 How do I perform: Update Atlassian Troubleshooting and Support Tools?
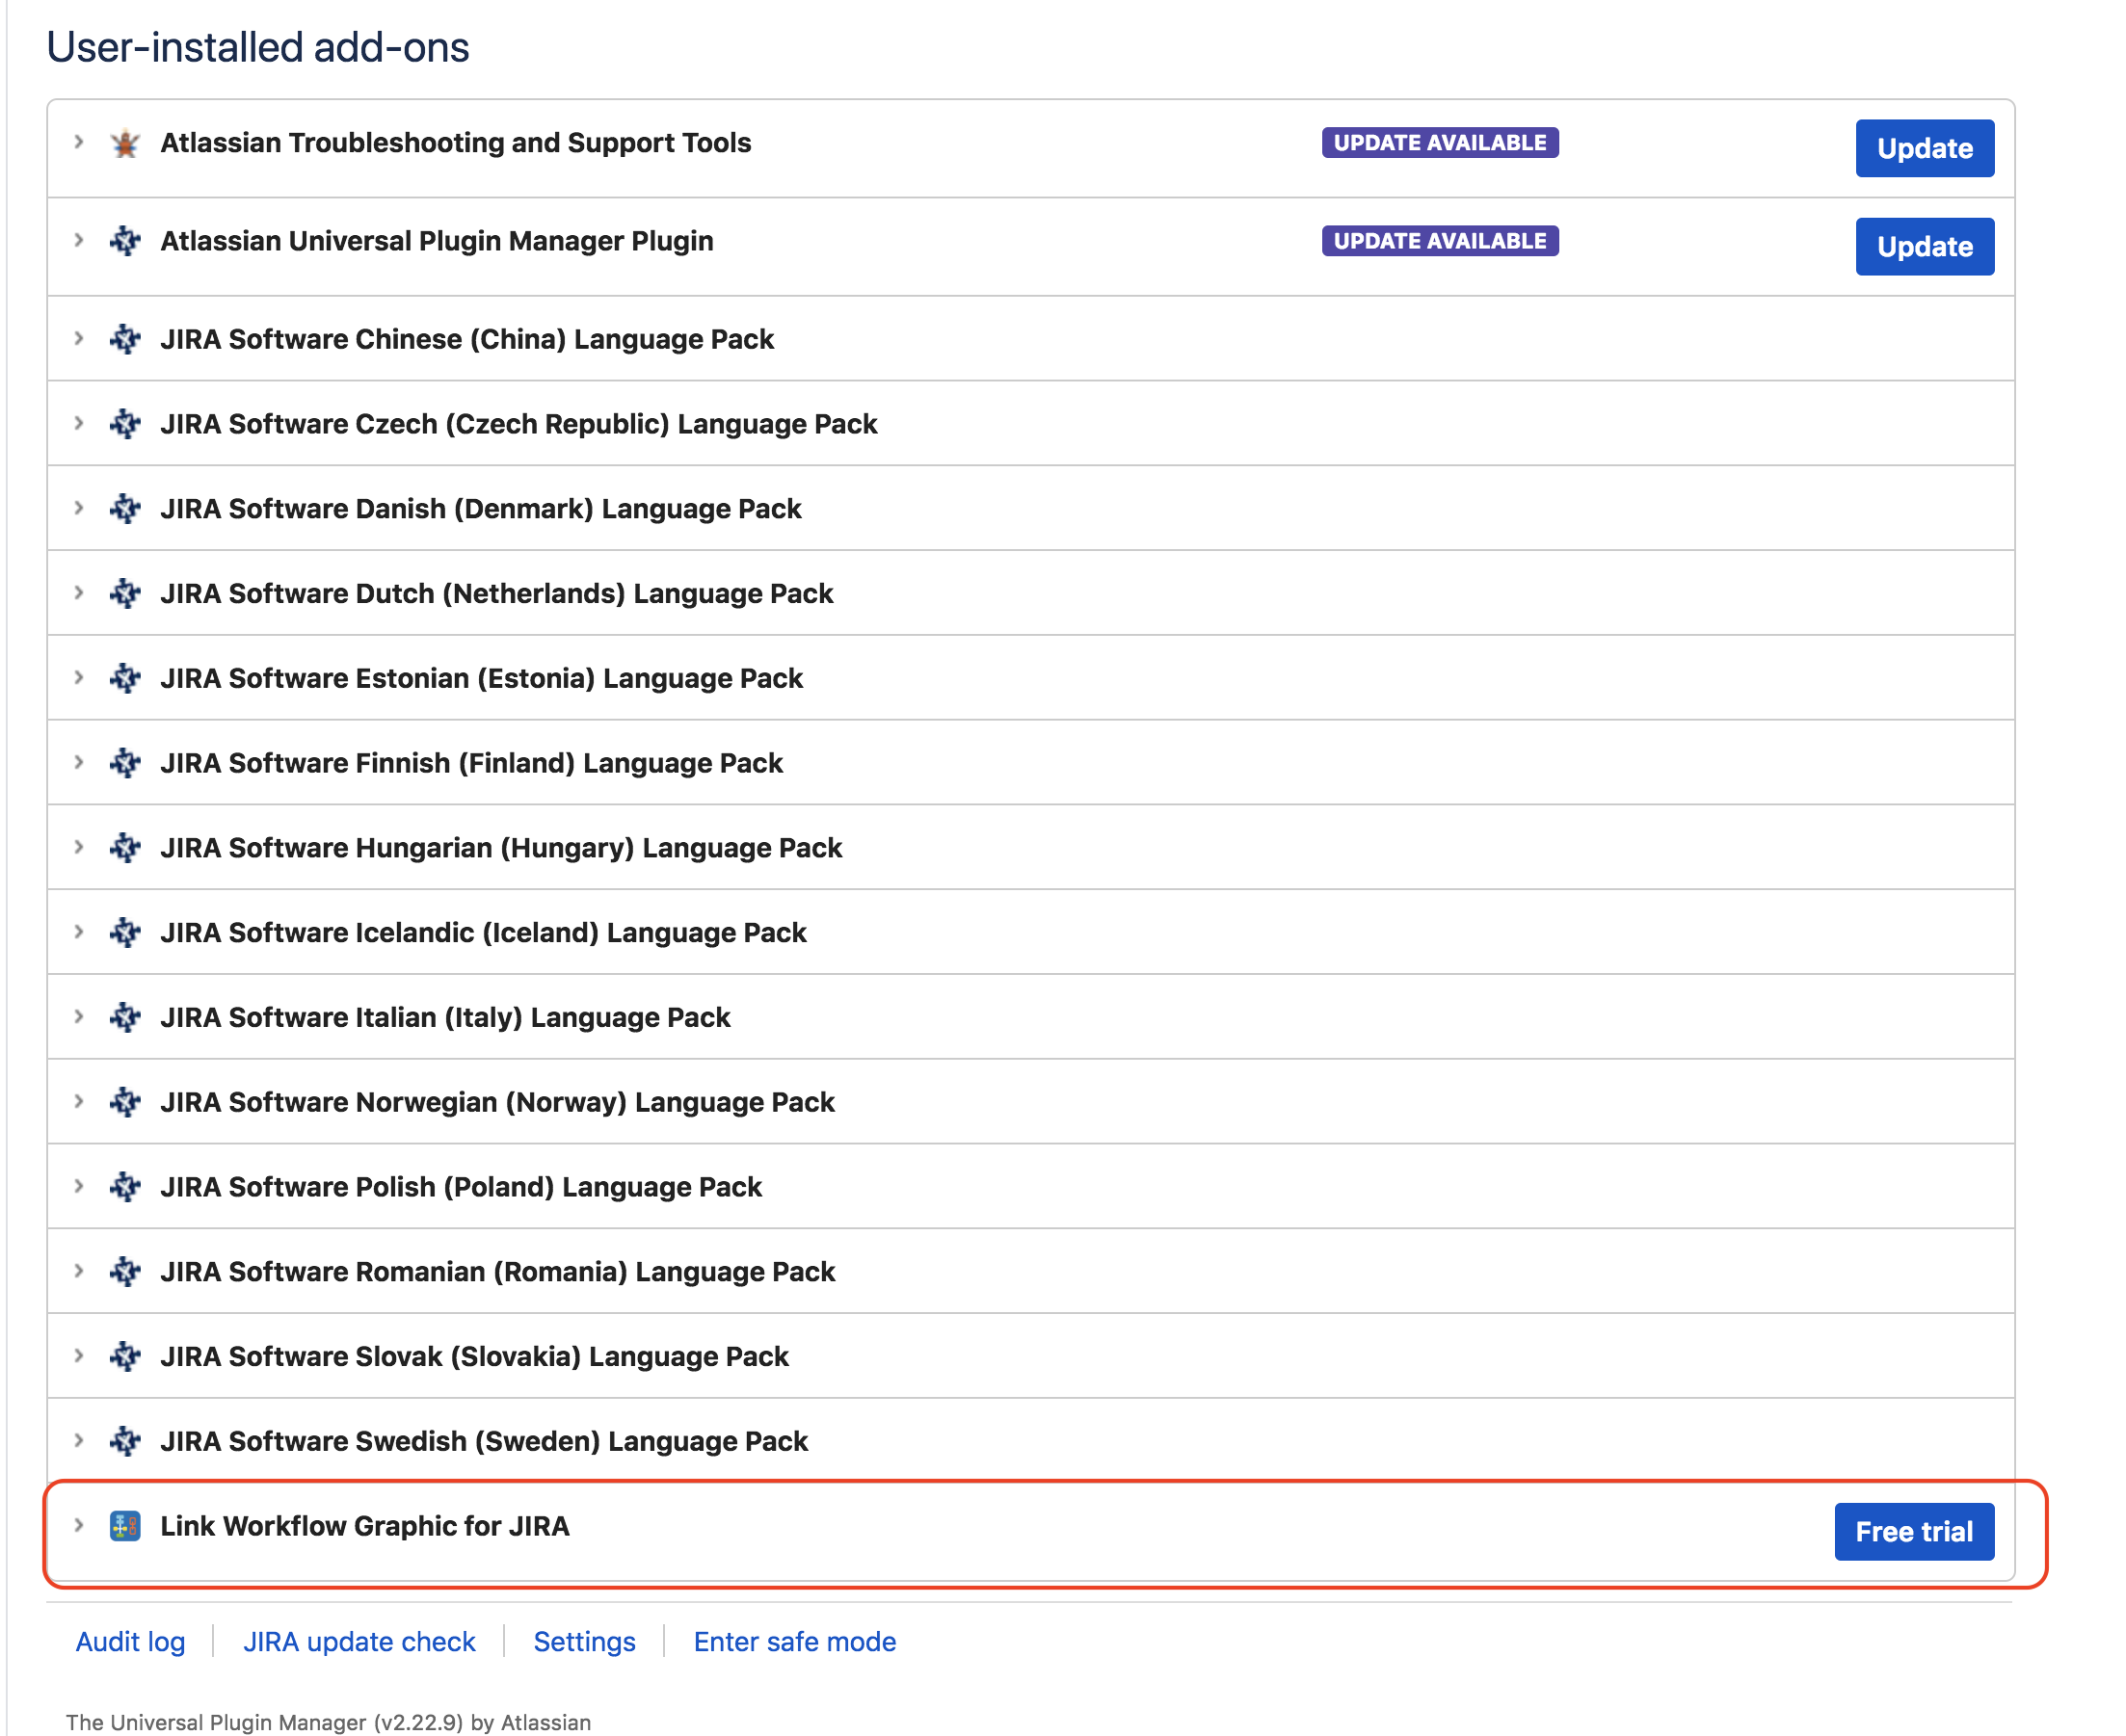point(1923,148)
